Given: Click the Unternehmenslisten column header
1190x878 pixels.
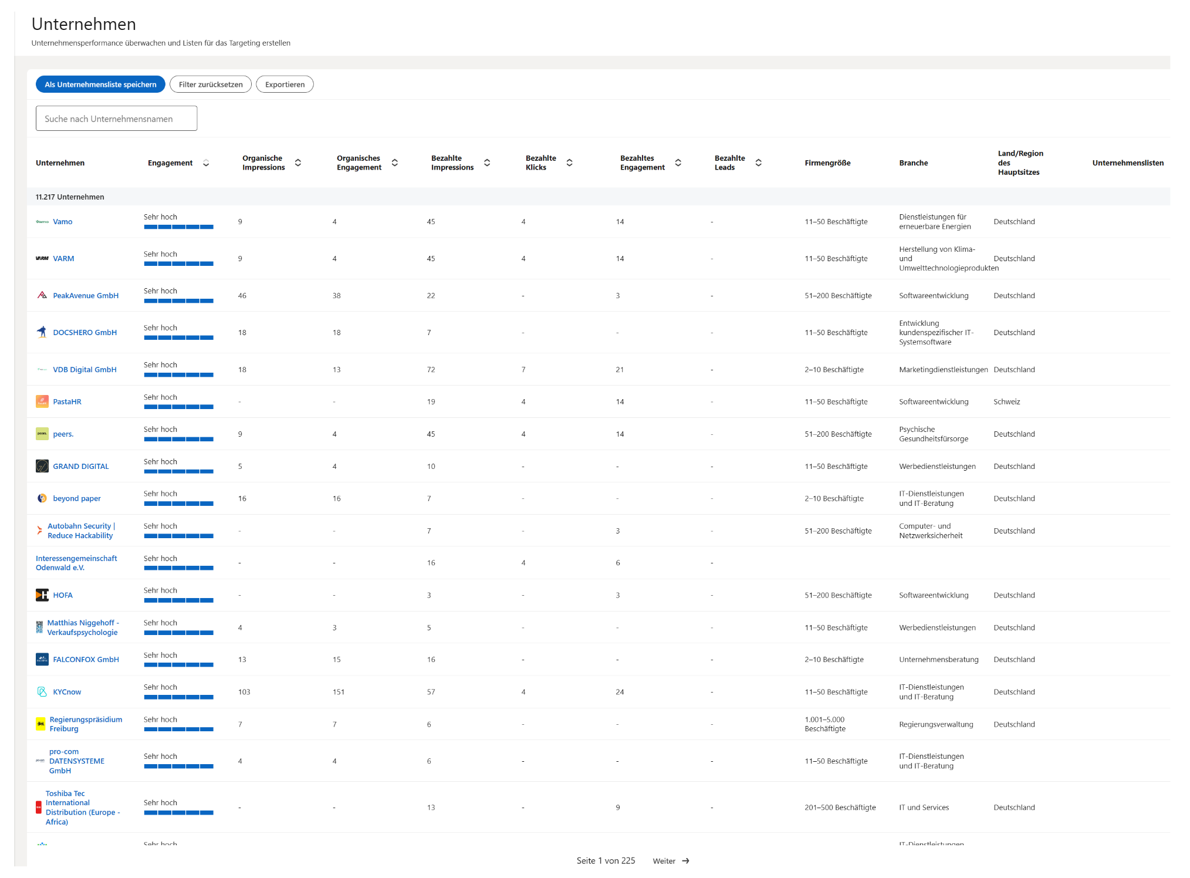Looking at the screenshot, I should (x=1128, y=163).
